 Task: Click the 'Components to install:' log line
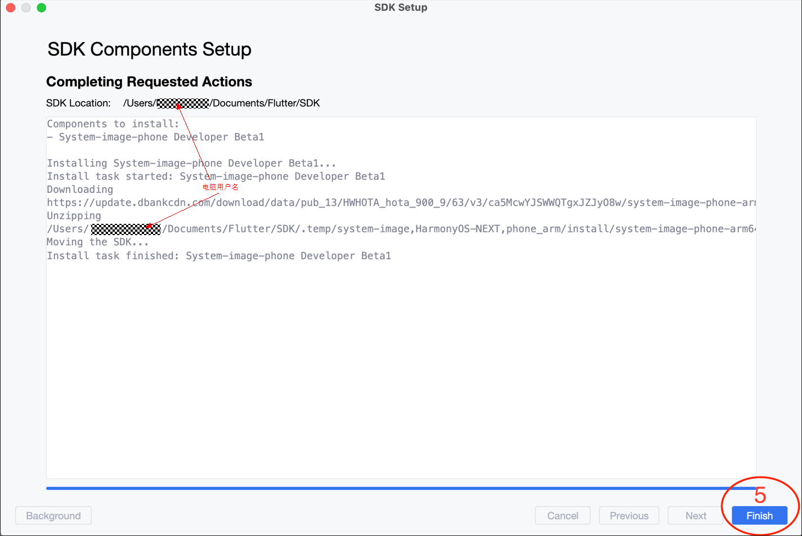tap(113, 124)
